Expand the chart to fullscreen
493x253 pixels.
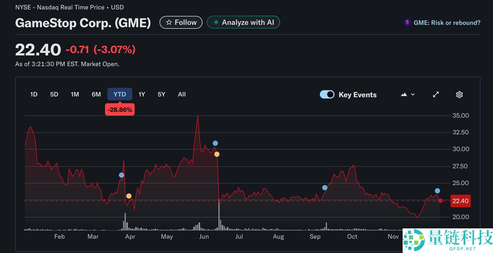pyautogui.click(x=435, y=94)
